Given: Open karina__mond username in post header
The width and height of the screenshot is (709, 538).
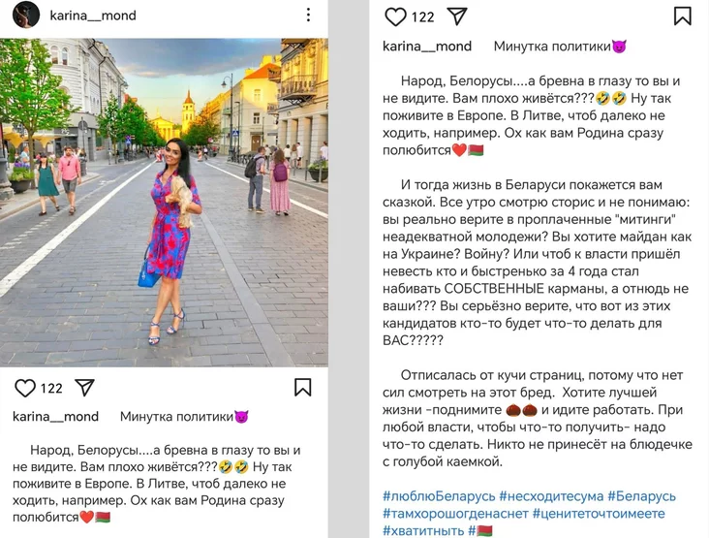Looking at the screenshot, I should click(93, 16).
